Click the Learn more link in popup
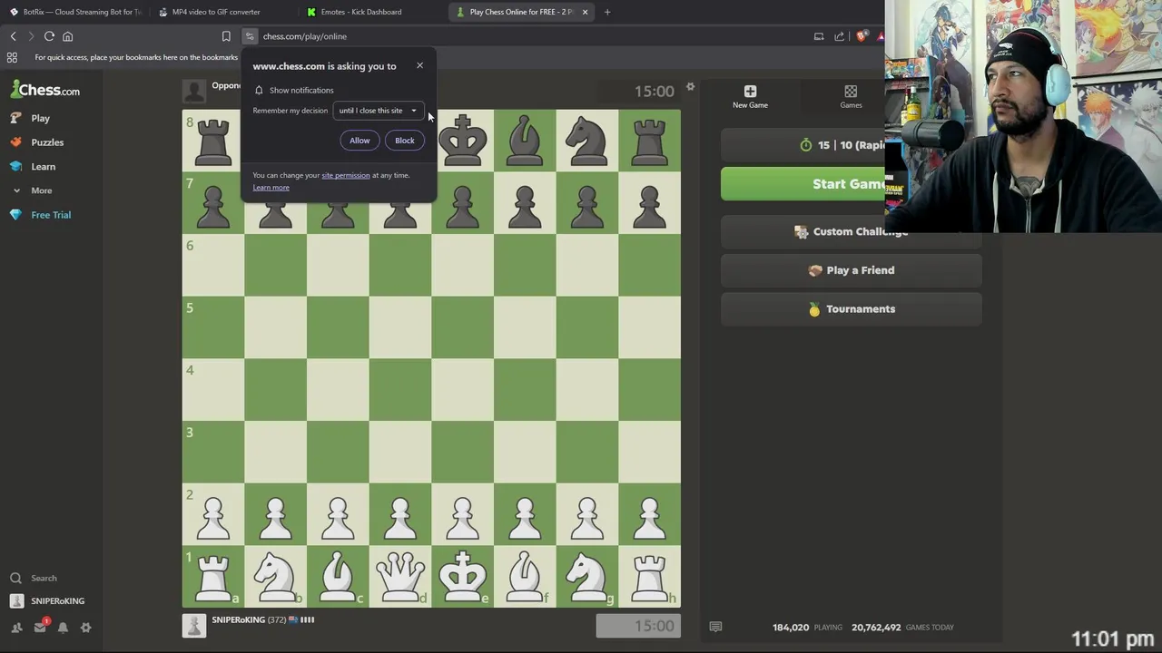 point(271,188)
